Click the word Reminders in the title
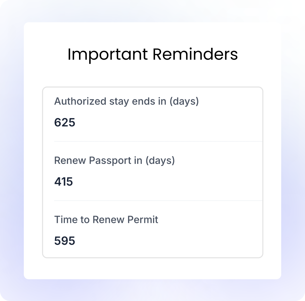This screenshot has width=305, height=301. click(x=195, y=54)
